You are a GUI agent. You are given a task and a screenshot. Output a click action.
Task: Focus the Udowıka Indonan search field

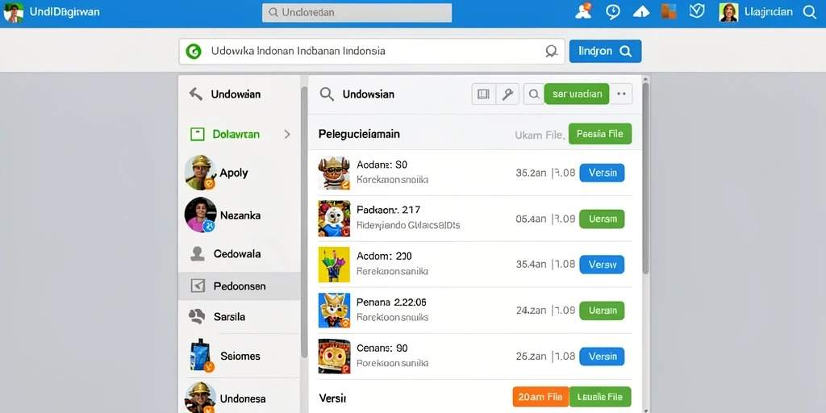click(372, 51)
